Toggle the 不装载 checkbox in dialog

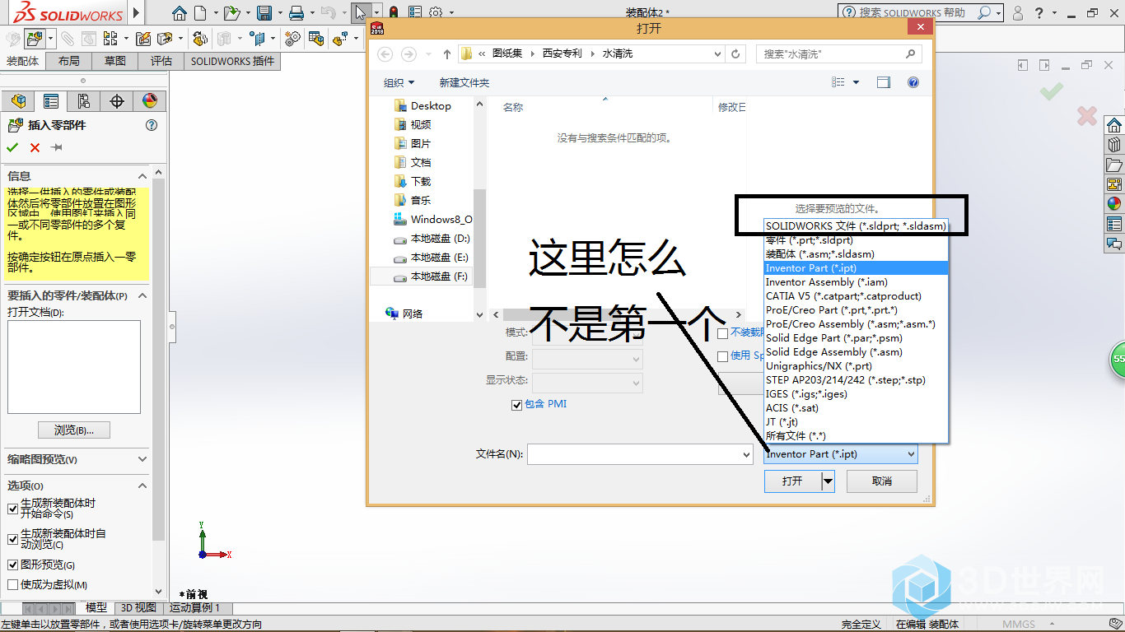tap(722, 333)
